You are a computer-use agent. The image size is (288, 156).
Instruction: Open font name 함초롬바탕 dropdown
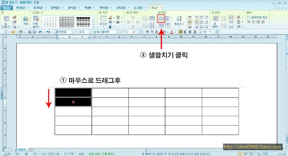[117, 32]
